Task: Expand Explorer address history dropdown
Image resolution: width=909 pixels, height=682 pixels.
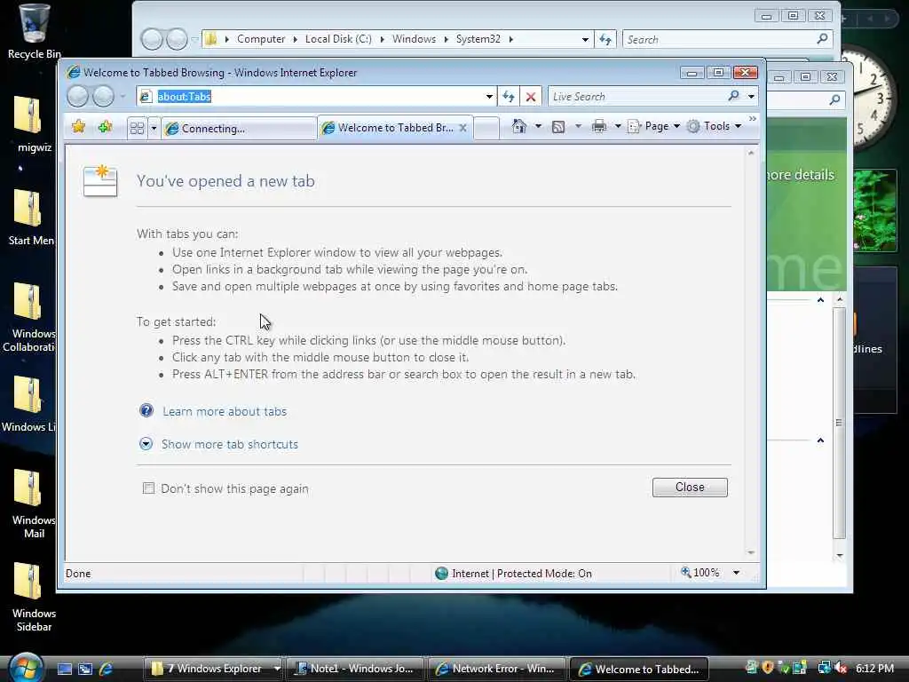Action: tap(586, 39)
